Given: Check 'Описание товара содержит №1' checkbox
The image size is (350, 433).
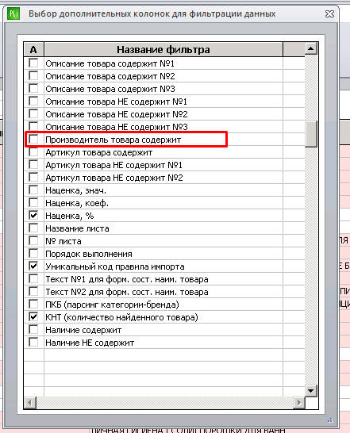Looking at the screenshot, I should click(33, 63).
